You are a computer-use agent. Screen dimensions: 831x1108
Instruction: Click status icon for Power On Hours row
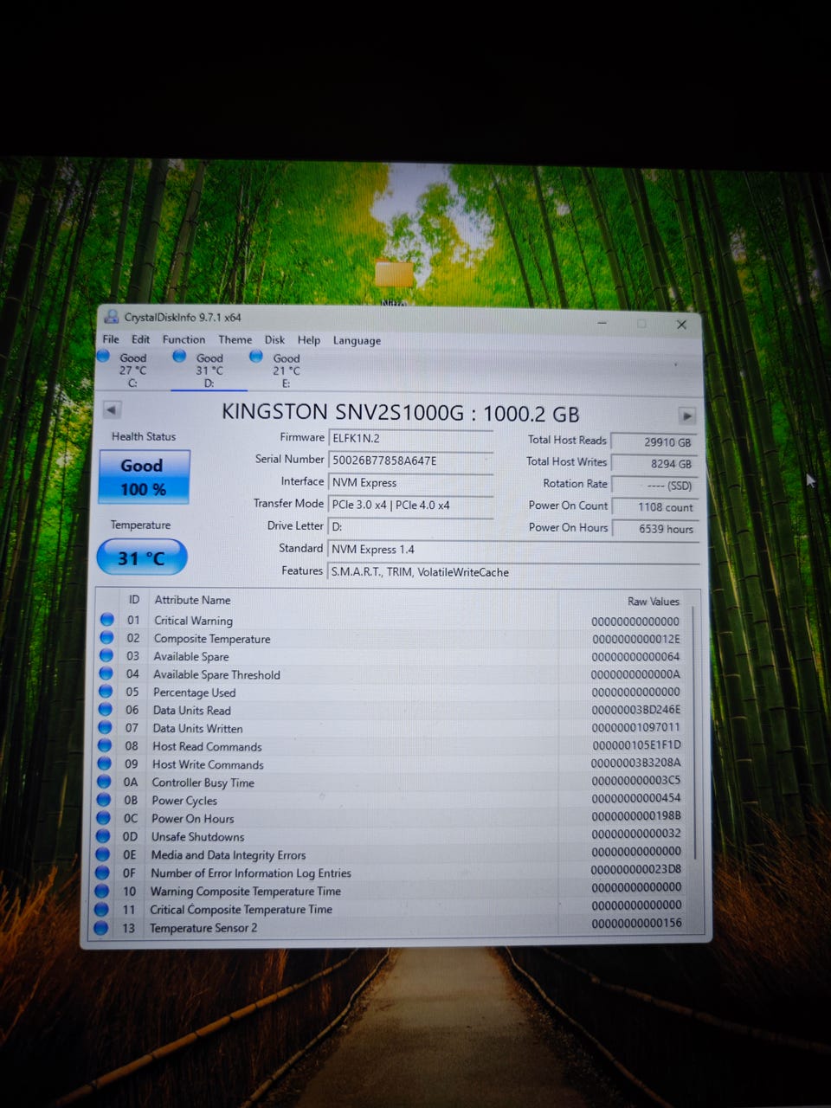[103, 818]
